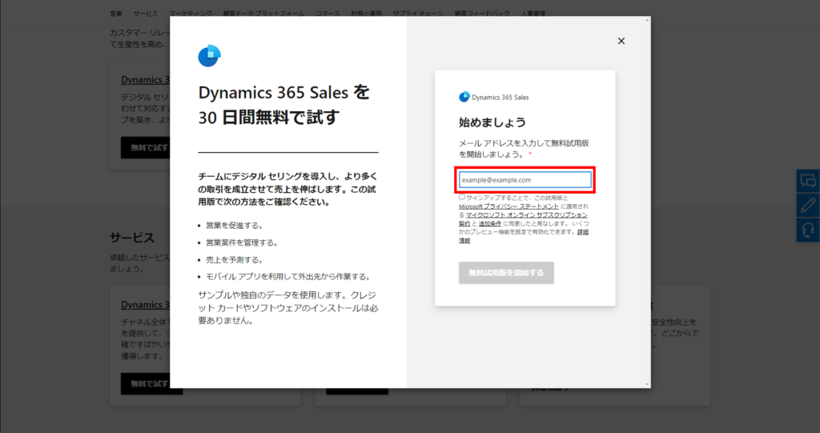Open the Microsoft プライバシー ステートメント link
The height and width of the screenshot is (433, 820).
pos(508,206)
